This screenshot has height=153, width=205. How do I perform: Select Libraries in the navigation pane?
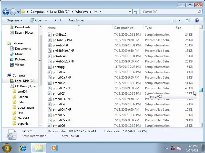pos(18,43)
